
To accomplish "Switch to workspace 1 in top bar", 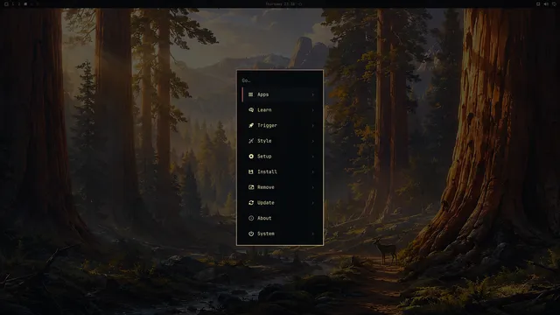I will pyautogui.click(x=13, y=3).
